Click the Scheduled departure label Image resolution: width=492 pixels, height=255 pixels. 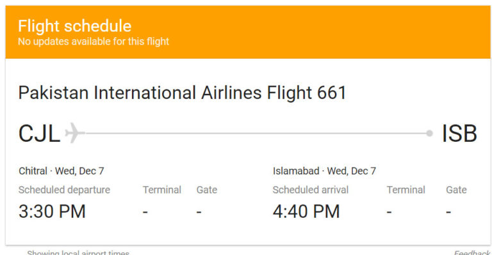click(x=64, y=190)
